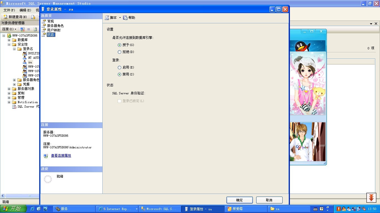Image resolution: width=380 pixels, height=213 pixels.
Task: Open the 连接(O) dropdown in Object Explorer
Action: click(9, 29)
